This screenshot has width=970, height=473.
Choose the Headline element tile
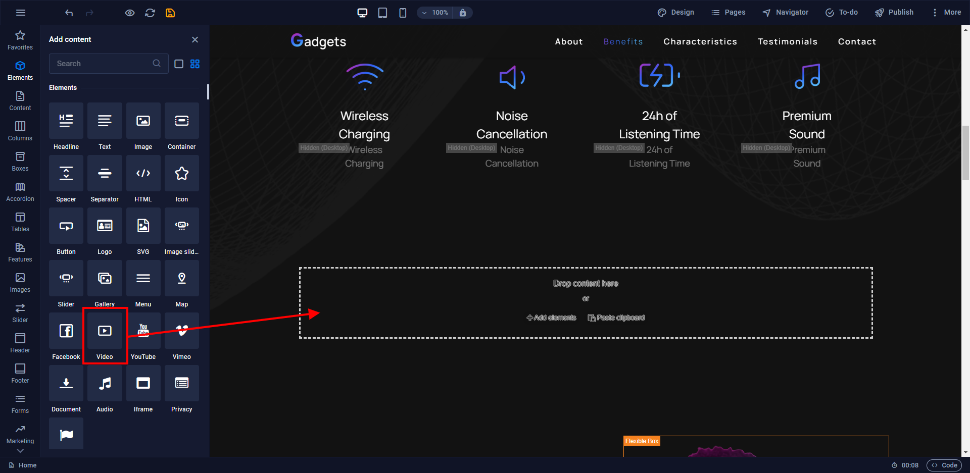[x=66, y=121]
